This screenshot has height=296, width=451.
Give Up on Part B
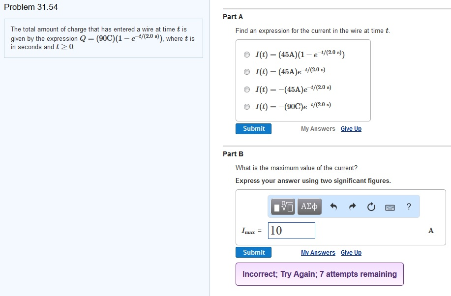(351, 252)
